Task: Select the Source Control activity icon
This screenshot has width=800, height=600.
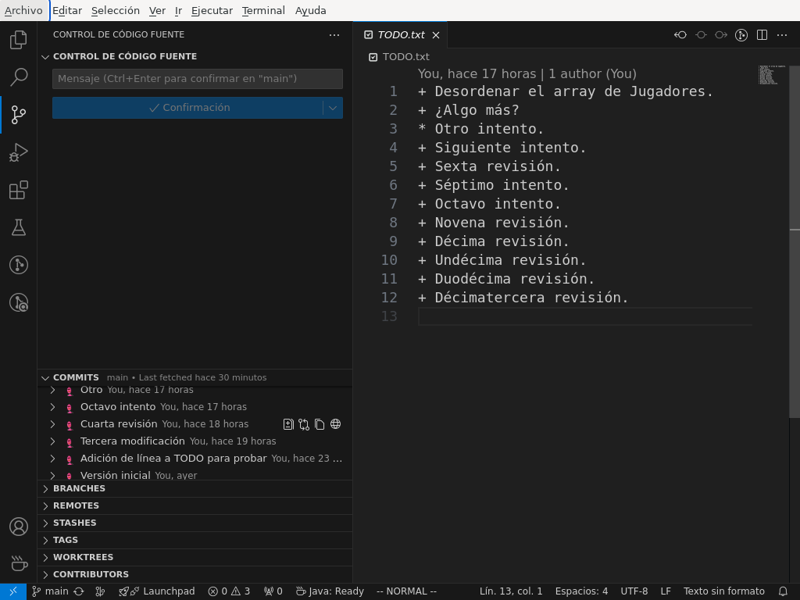Action: tap(19, 115)
